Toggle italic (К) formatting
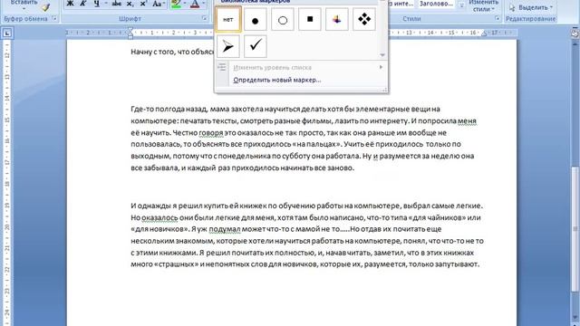Viewport: 580px width, 326px height. click(82, 4)
